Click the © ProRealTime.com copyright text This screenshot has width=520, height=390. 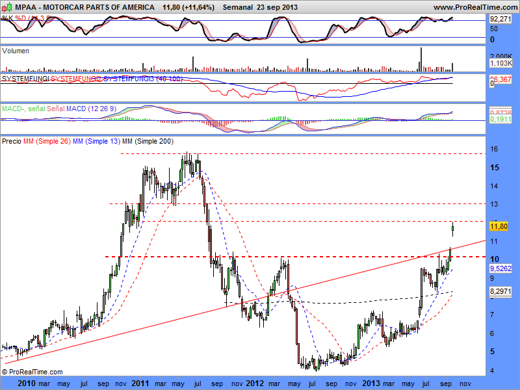(32, 372)
